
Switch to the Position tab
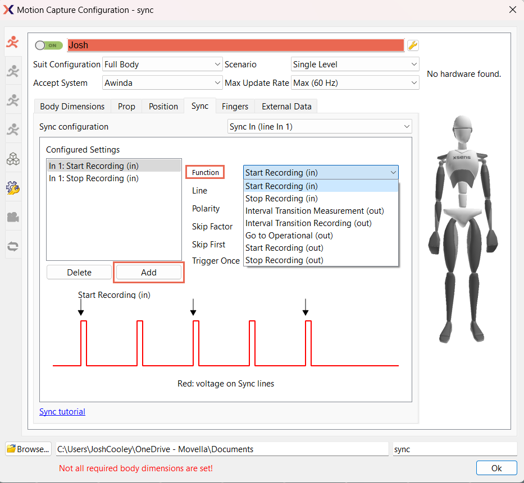click(x=163, y=107)
